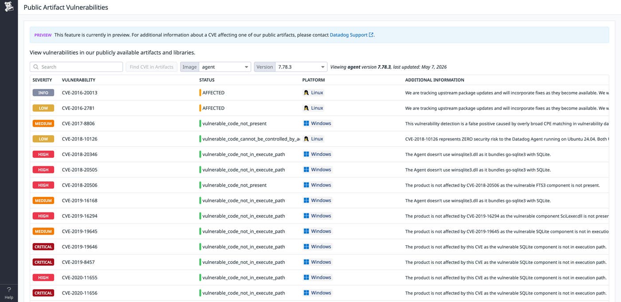Click MEDIUM severity badge for CVE-2019-19645
Viewport: 621px width, 302px height.
[x=43, y=231]
